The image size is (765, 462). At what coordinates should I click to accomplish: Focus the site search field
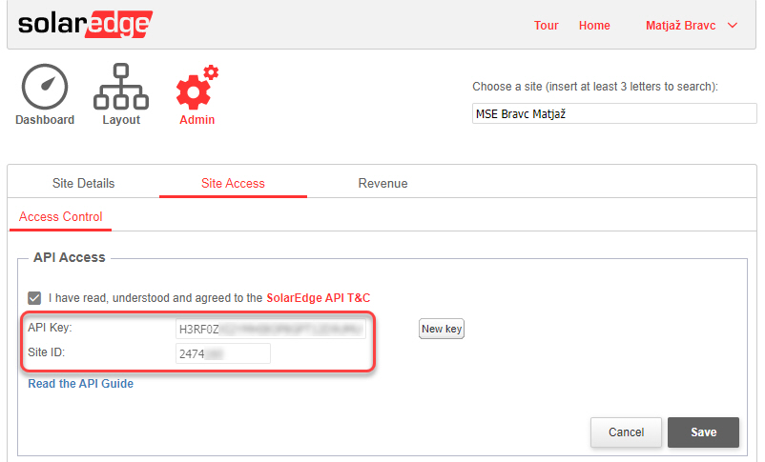(x=614, y=113)
